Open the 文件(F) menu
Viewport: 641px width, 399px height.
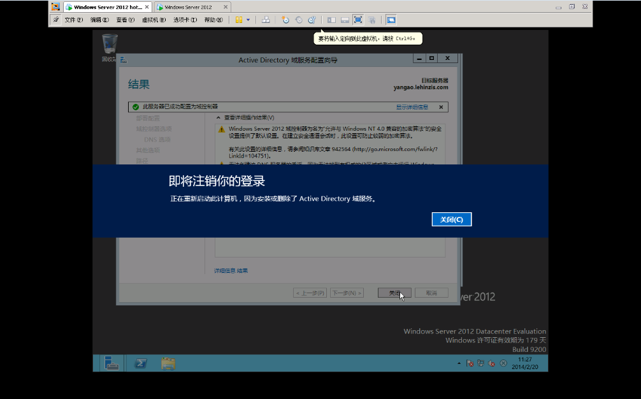coord(73,20)
